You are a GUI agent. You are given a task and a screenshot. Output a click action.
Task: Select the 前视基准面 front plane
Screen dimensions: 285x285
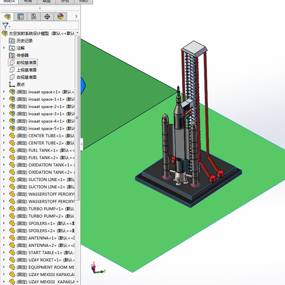pyautogui.click(x=23, y=63)
